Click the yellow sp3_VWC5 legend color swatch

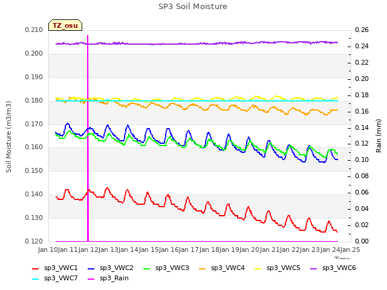pos(258,268)
